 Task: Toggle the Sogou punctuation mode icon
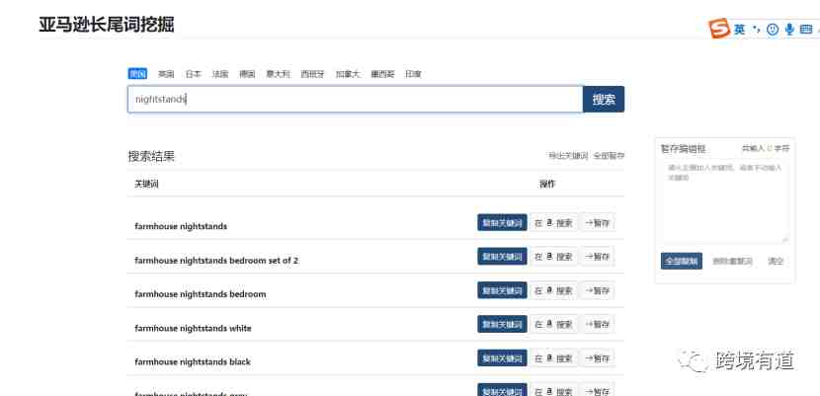[756, 30]
